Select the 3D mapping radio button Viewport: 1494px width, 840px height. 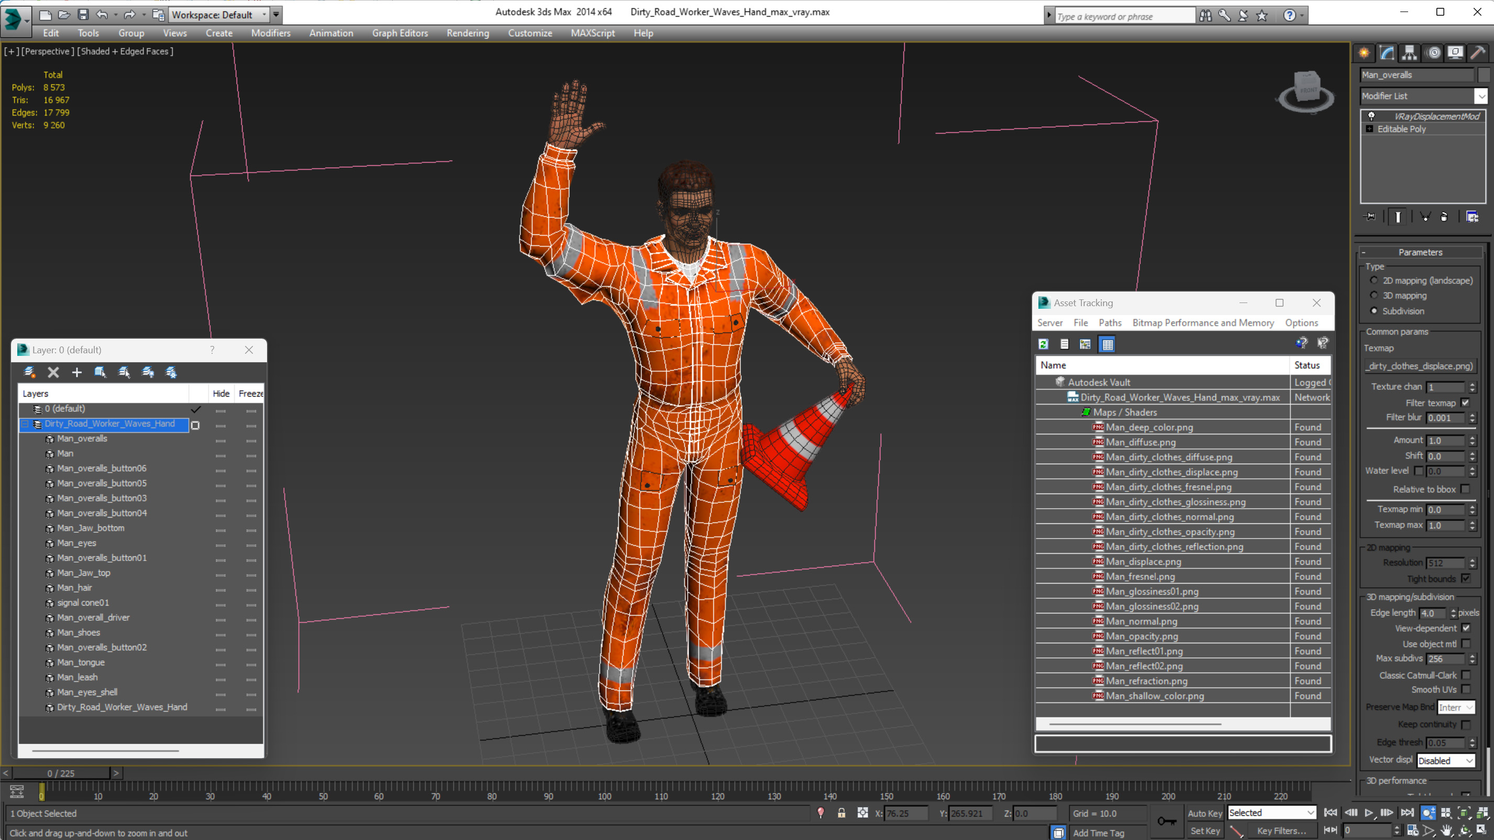1374,296
